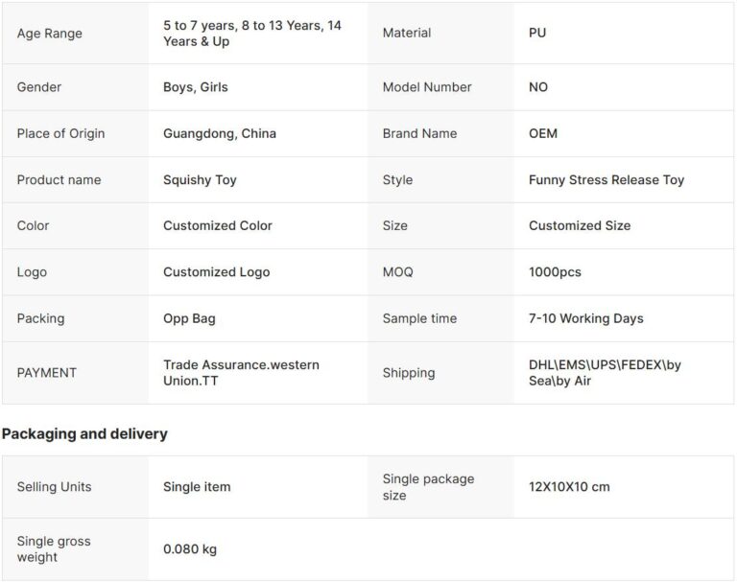Click the "Packaging and delivery" heading
Image resolution: width=737 pixels, height=582 pixels.
pyautogui.click(x=84, y=434)
